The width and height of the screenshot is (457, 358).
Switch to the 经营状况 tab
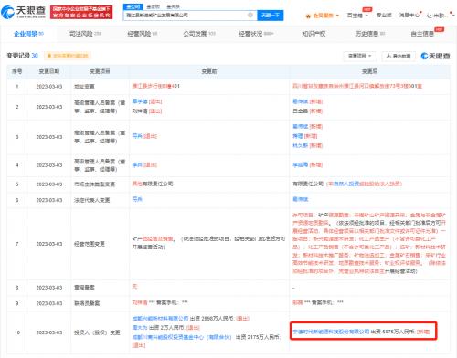(x=256, y=34)
